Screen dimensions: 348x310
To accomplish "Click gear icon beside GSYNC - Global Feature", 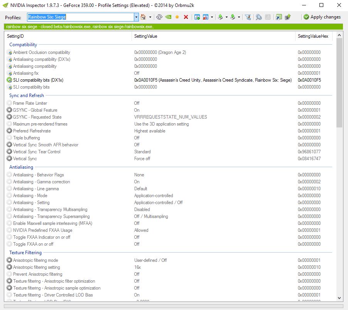I will click(9, 110).
